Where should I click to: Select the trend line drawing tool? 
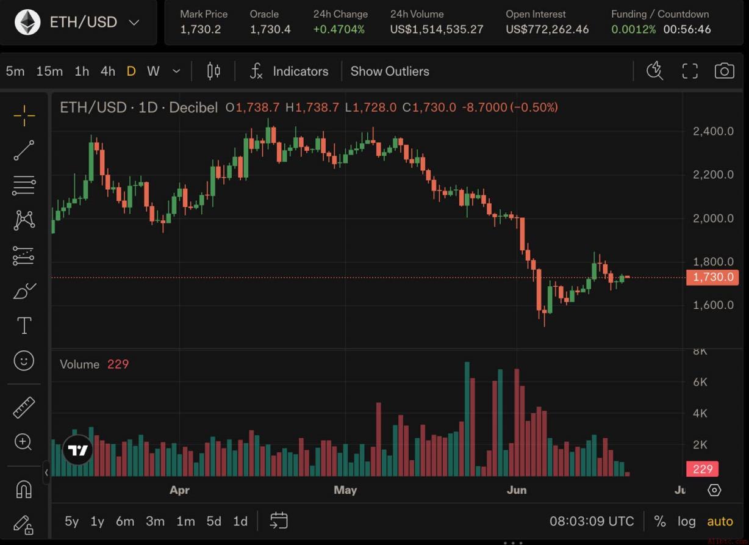24,150
